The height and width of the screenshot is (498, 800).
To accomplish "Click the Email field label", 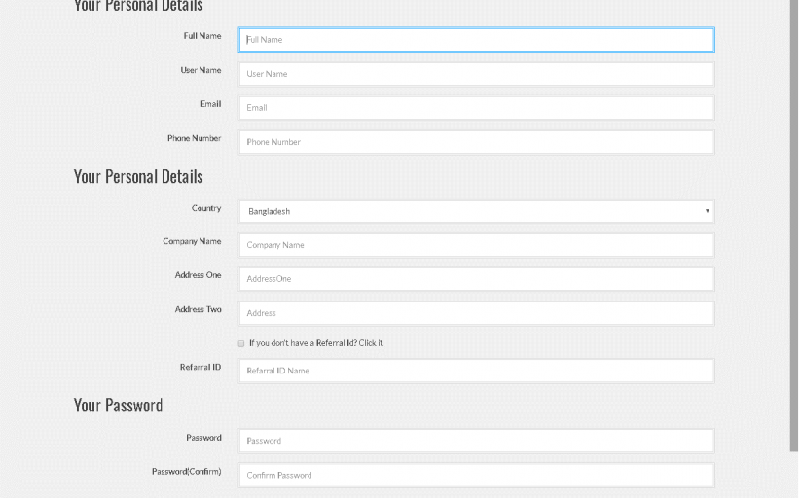I will coord(210,104).
